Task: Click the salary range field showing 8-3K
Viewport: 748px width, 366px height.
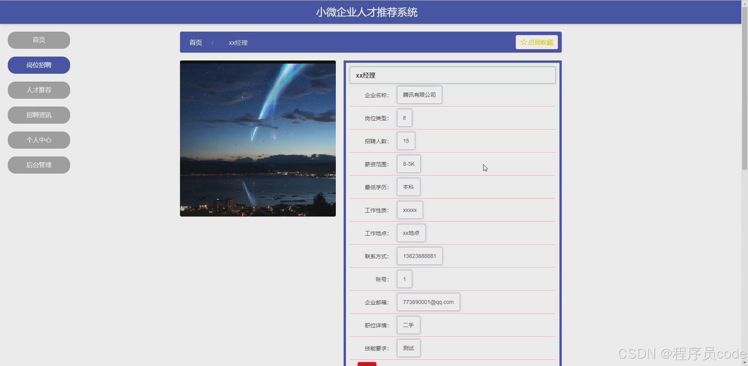Action: pyautogui.click(x=408, y=164)
